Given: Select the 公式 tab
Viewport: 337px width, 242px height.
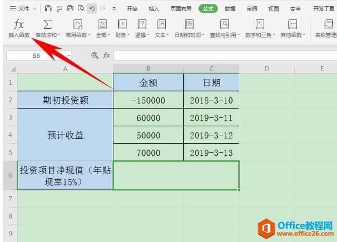Looking at the screenshot, I should tap(208, 9).
